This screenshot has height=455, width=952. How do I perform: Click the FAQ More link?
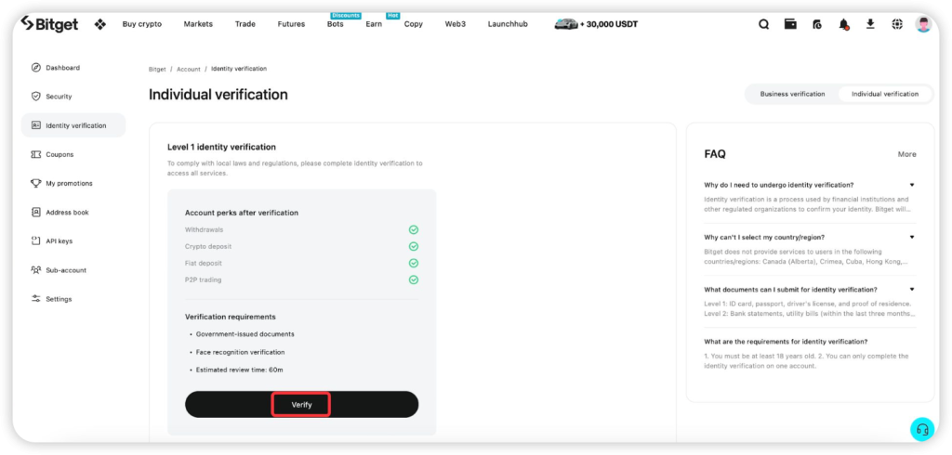click(907, 154)
